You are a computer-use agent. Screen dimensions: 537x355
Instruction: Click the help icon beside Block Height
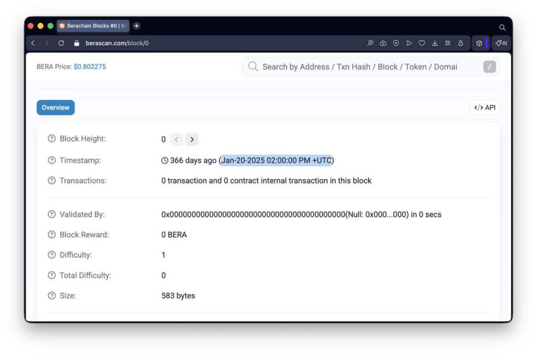pos(52,139)
